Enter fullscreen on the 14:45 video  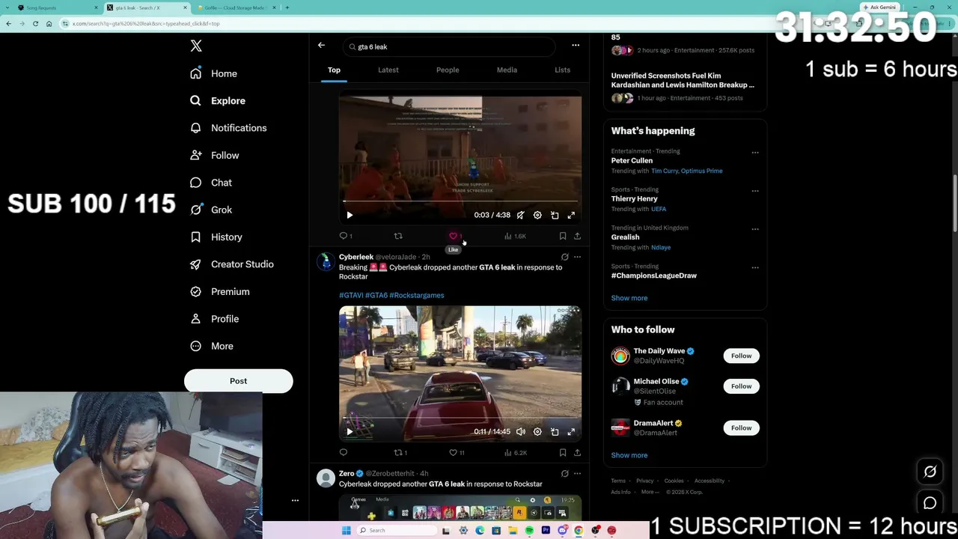pos(571,431)
